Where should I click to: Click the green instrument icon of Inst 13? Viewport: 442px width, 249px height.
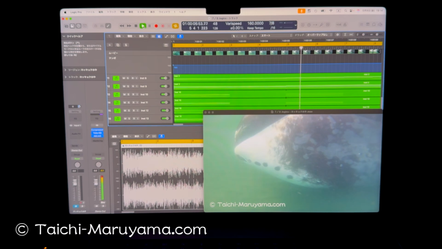(x=117, y=119)
